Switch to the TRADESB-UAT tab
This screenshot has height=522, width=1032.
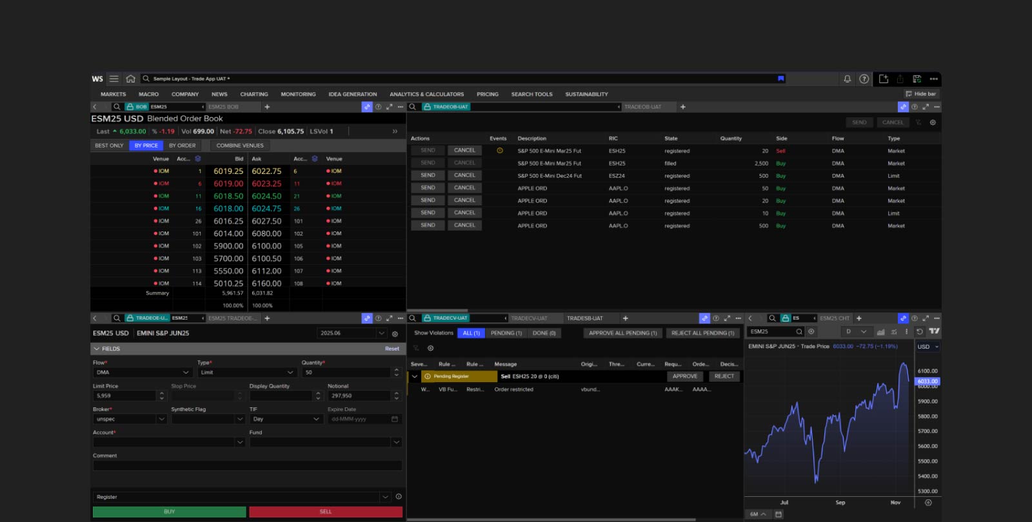585,318
